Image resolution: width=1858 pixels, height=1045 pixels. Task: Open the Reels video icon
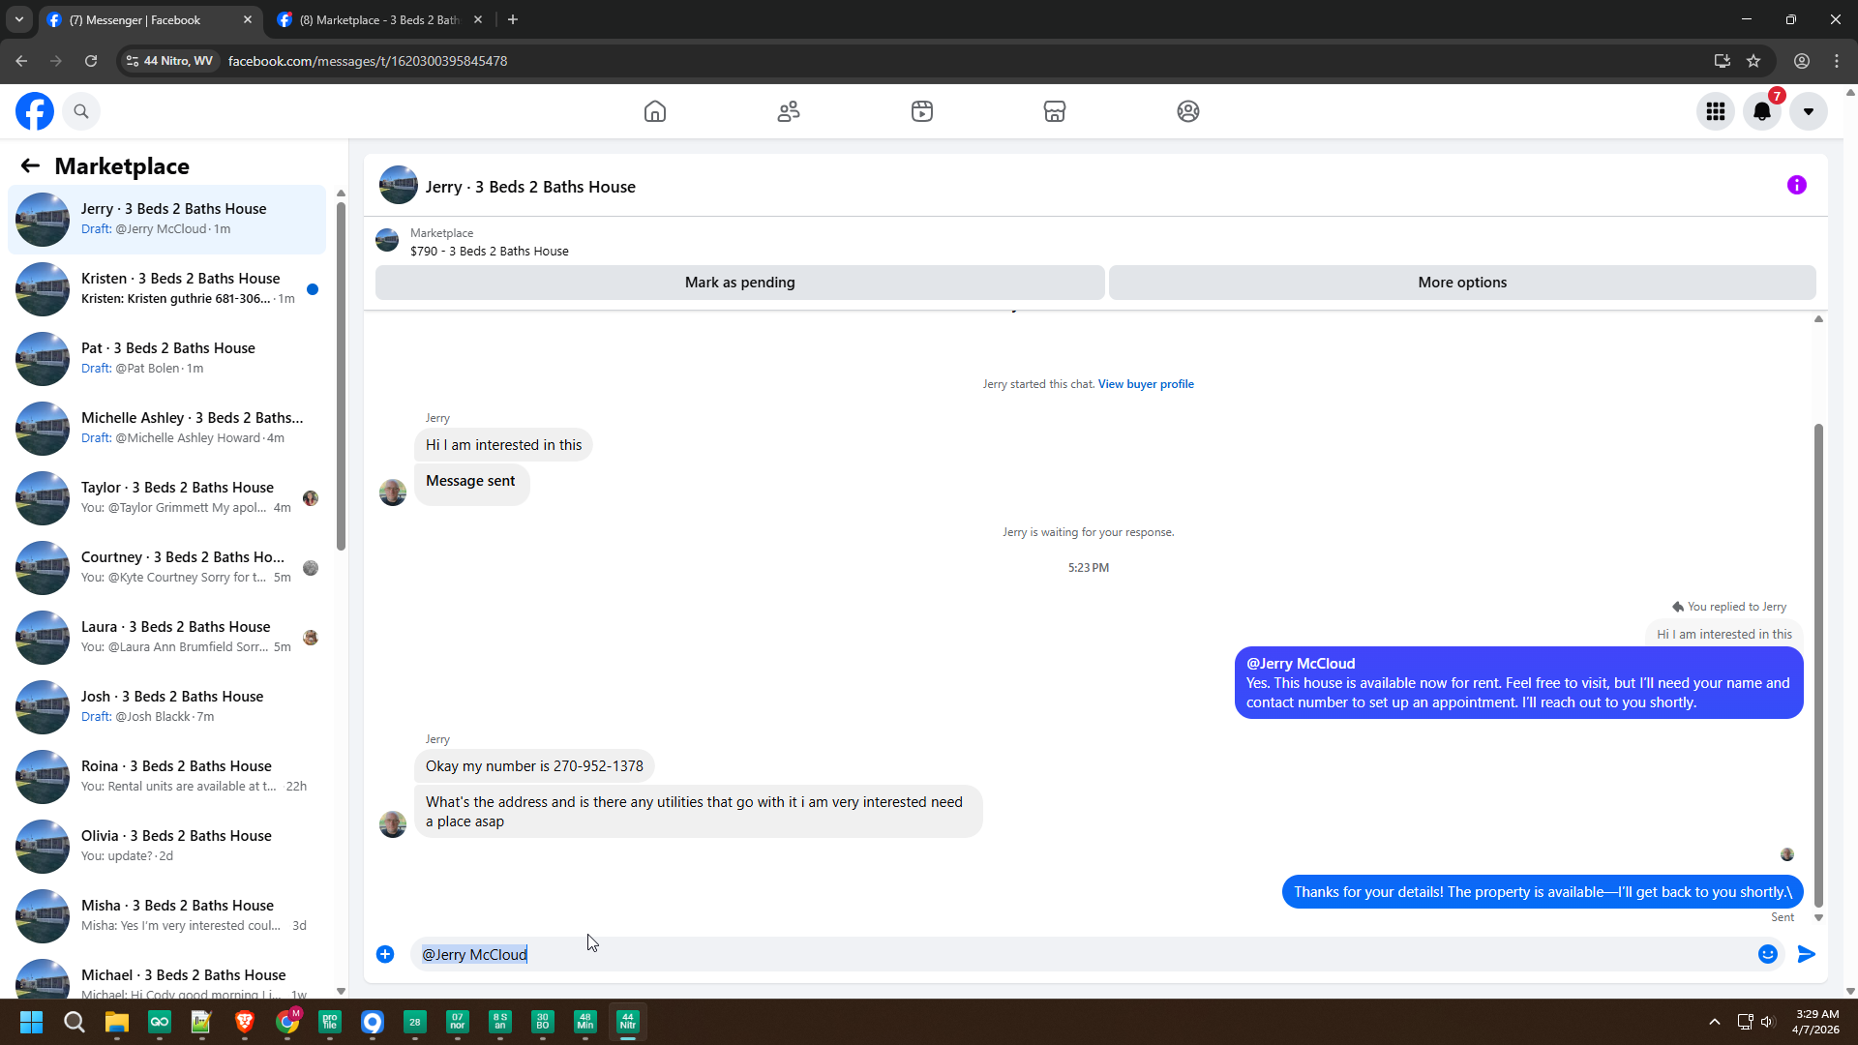pos(922,111)
